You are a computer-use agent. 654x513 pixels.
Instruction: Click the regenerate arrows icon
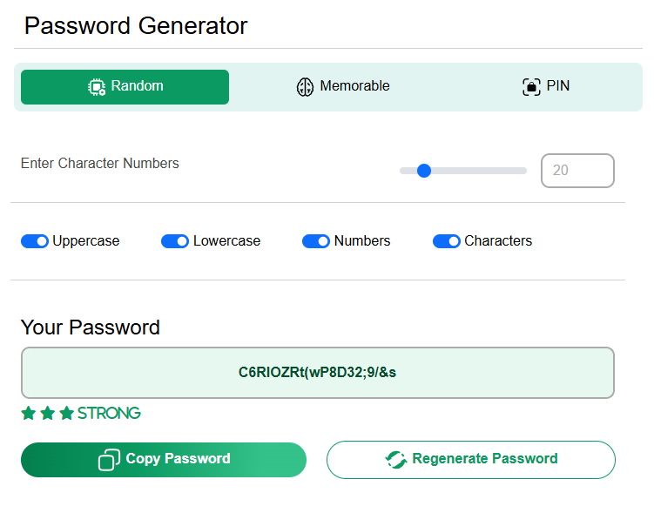click(396, 460)
